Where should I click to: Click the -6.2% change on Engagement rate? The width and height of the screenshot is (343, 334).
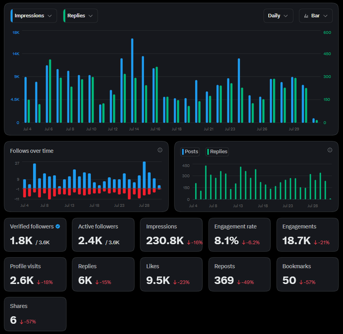(x=251, y=243)
